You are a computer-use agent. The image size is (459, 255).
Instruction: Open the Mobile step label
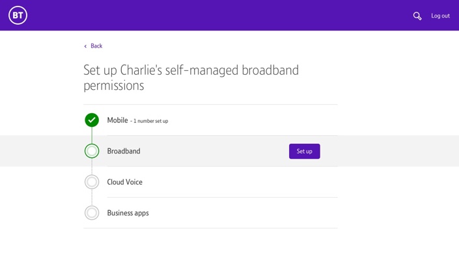point(117,120)
